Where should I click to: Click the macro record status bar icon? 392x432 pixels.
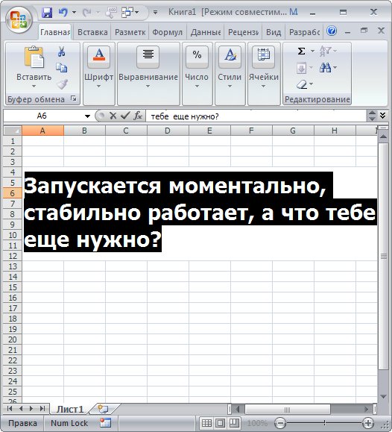[x=105, y=423]
